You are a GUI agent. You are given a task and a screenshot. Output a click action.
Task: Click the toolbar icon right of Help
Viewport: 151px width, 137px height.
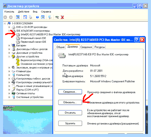click(x=43, y=17)
